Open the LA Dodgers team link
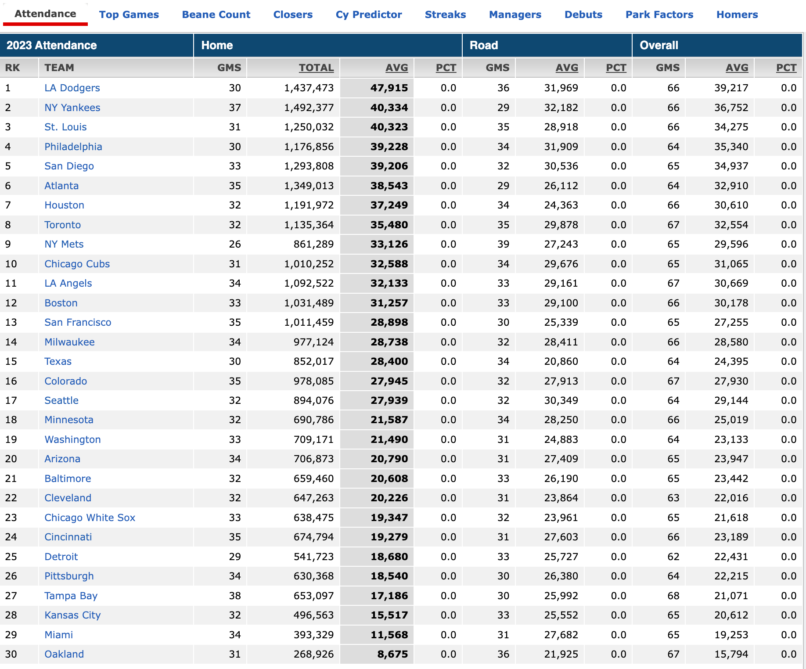 (72, 88)
